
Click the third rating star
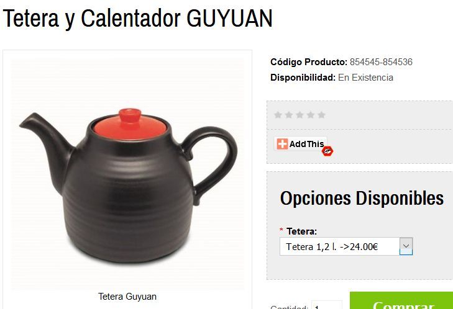(x=300, y=115)
